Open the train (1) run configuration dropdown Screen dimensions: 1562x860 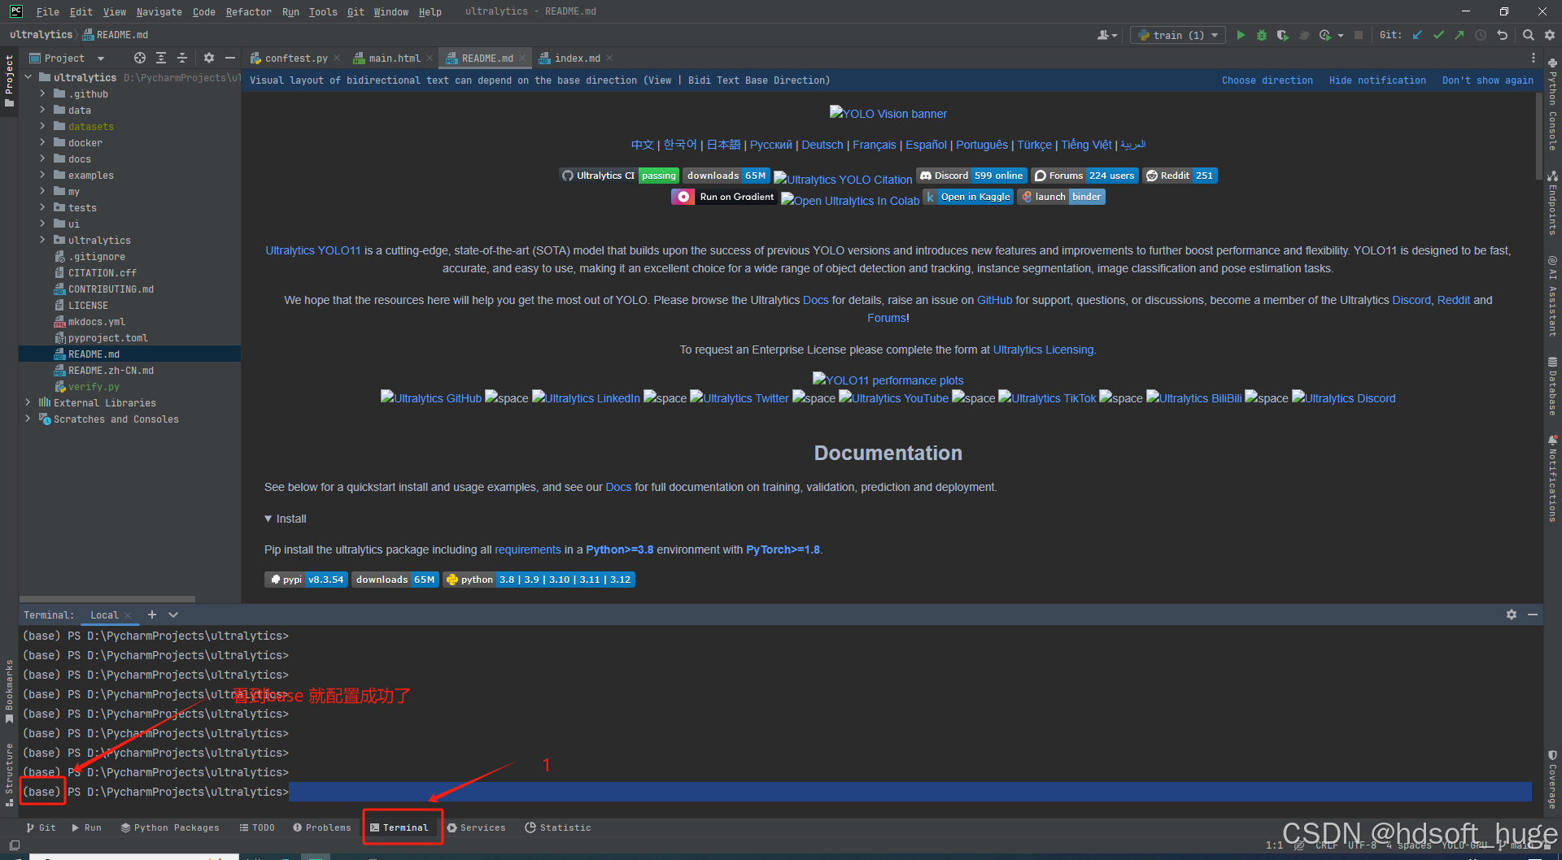point(1177,35)
